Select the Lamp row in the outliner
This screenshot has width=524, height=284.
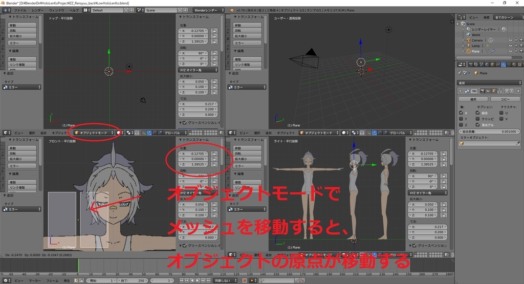click(476, 46)
